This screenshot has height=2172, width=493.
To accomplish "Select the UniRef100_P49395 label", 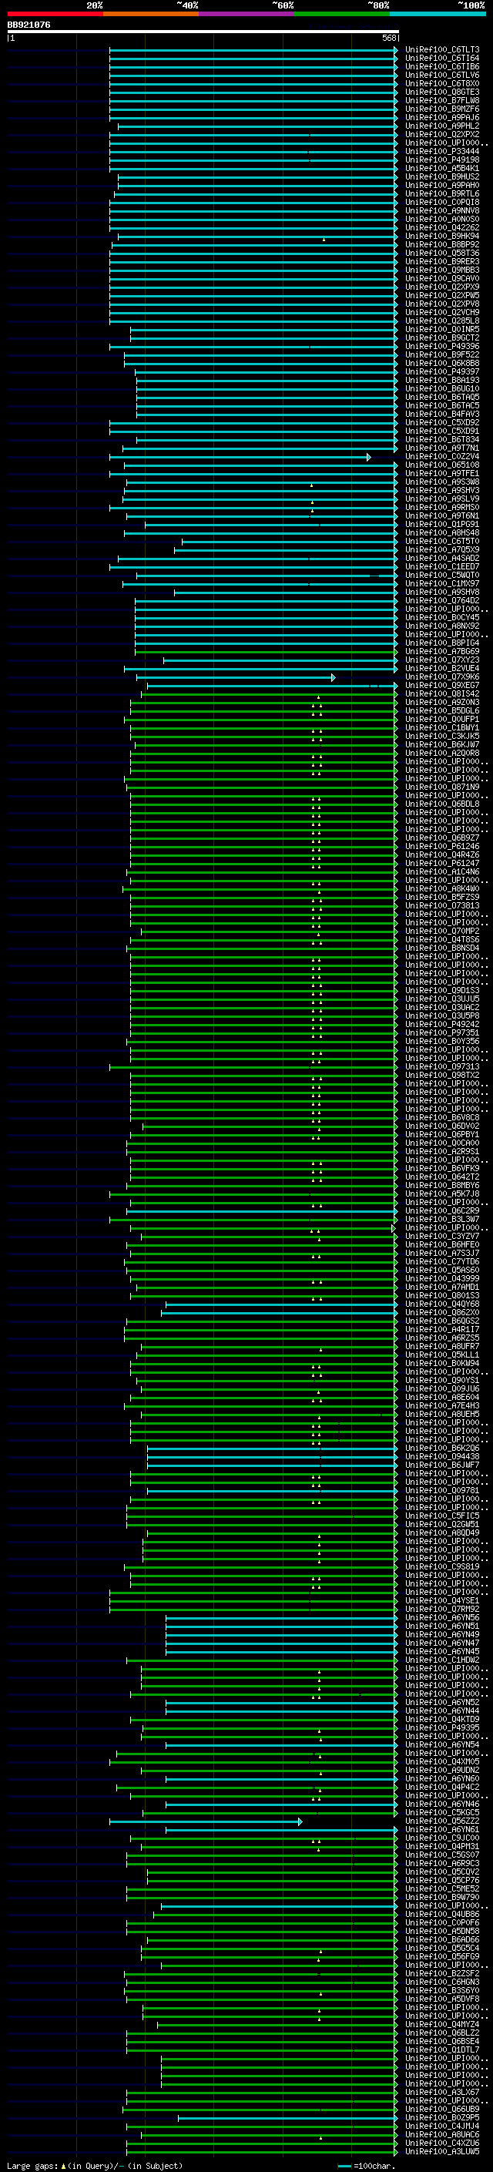I will pos(442,1727).
